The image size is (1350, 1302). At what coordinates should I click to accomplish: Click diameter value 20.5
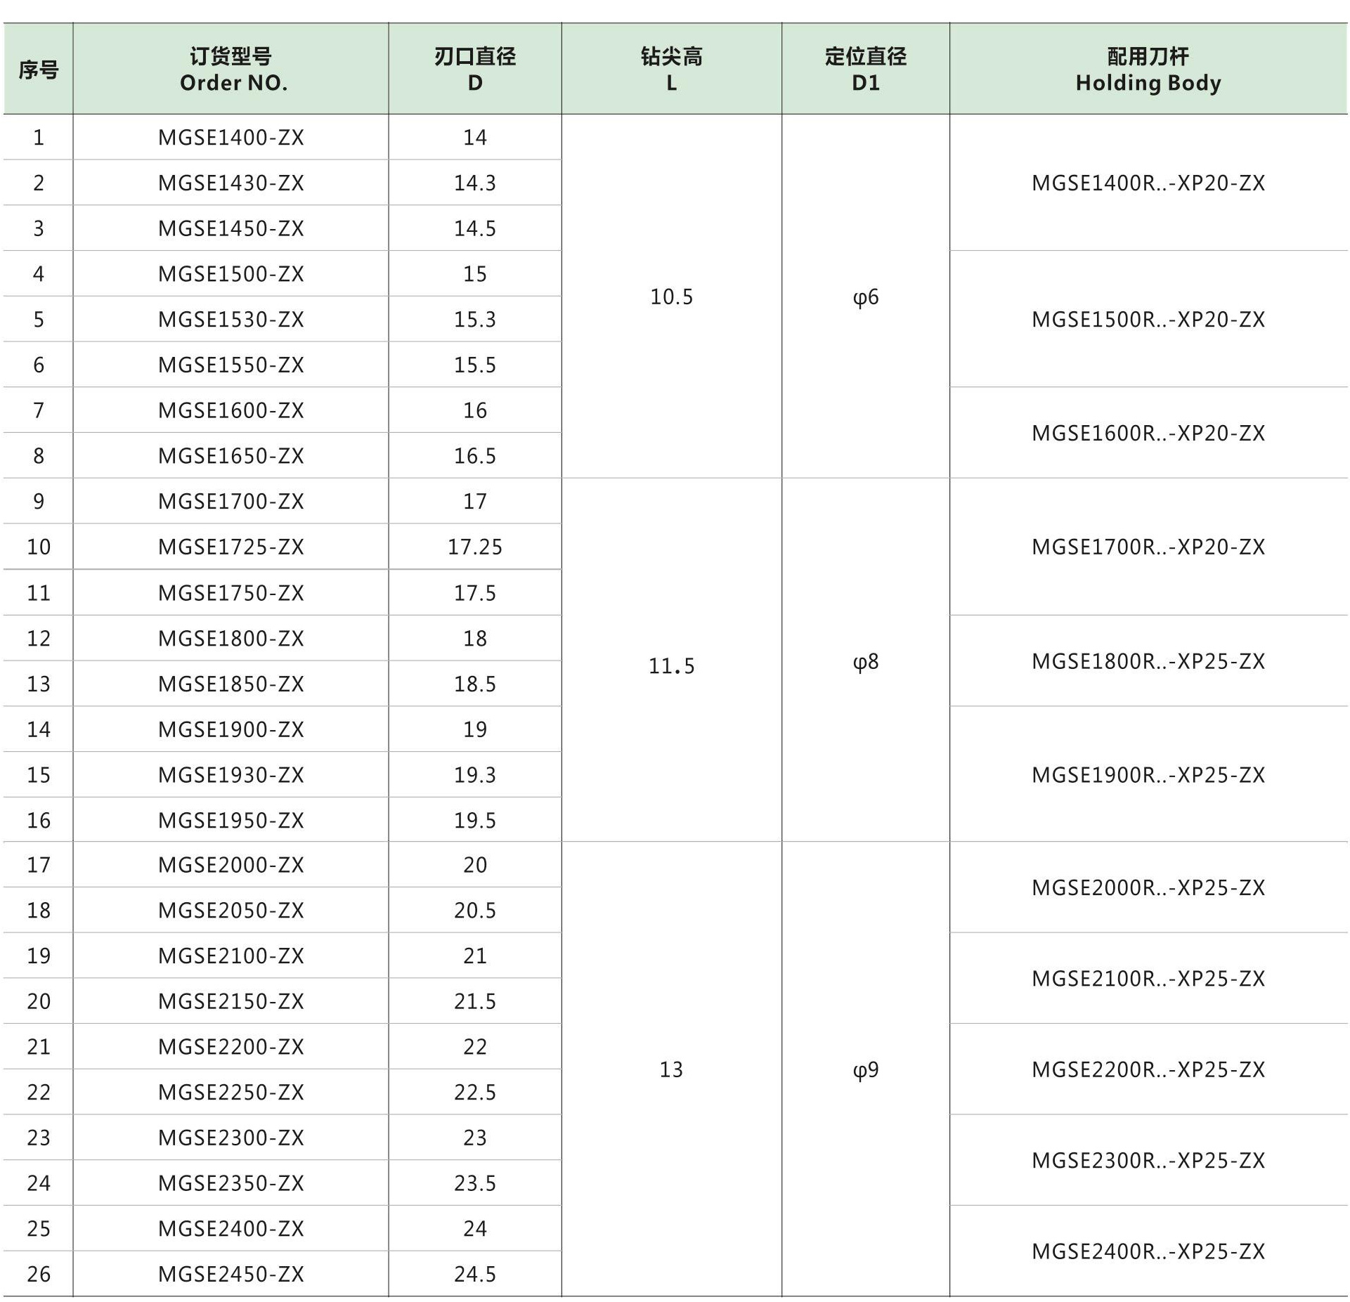click(x=475, y=911)
